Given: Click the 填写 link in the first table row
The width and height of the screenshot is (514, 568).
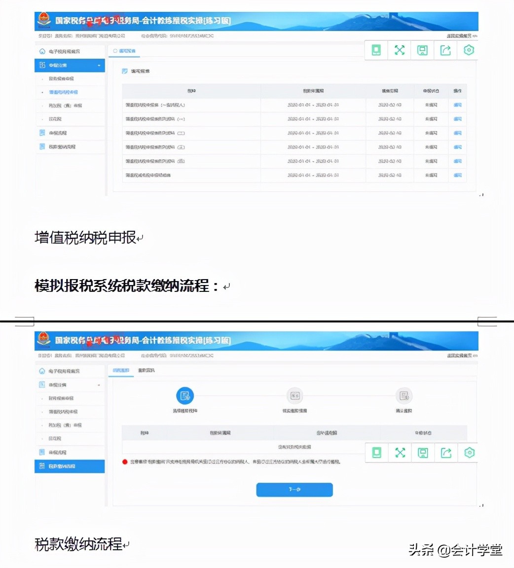Looking at the screenshot, I should point(457,105).
